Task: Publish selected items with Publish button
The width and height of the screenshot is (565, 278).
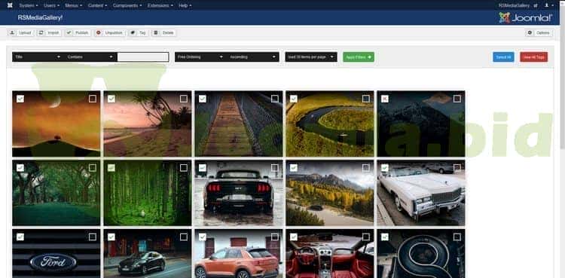Action: [78, 33]
